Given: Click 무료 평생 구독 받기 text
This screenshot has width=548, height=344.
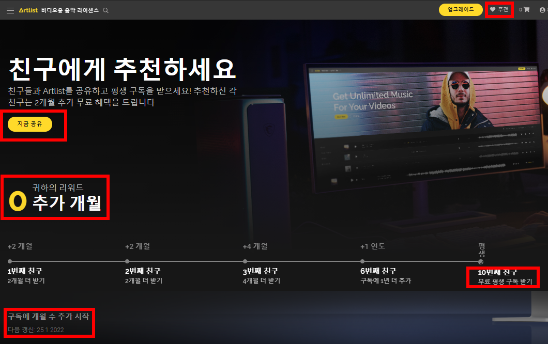Looking at the screenshot, I should point(505,282).
